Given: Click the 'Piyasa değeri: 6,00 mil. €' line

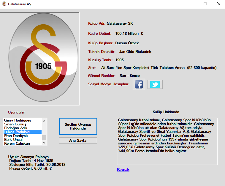Looking at the screenshot, I should [30, 168].
